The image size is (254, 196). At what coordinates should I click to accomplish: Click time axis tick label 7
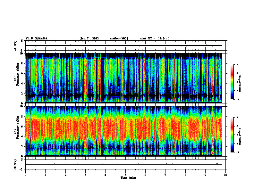coord(165,175)
